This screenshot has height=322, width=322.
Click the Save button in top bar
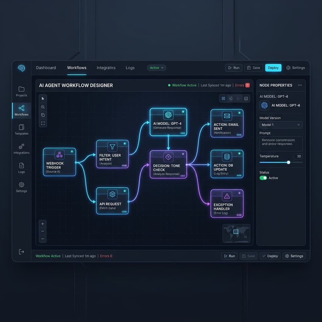[x=254, y=68]
